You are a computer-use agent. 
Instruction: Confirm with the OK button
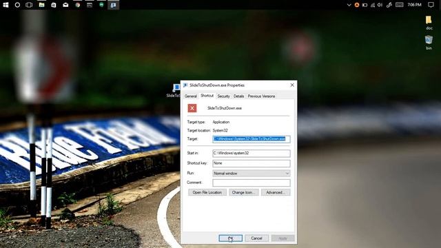coord(230,238)
